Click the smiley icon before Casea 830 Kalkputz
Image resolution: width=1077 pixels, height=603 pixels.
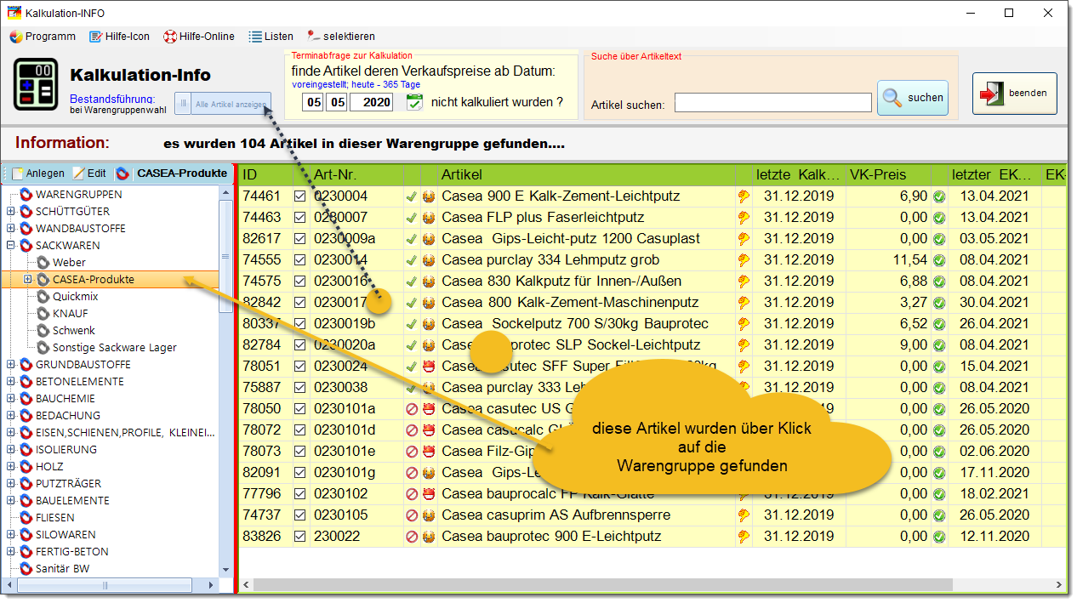[429, 282]
